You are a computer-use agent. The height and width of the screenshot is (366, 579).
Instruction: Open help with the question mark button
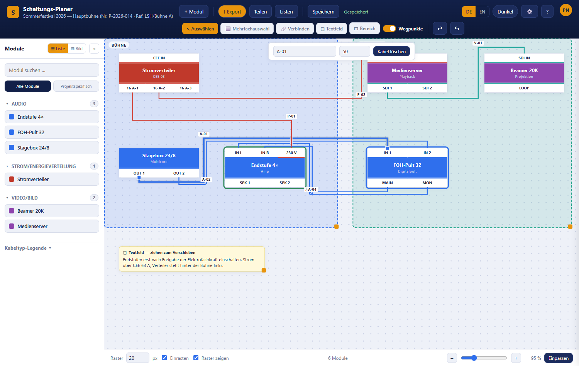tap(547, 12)
